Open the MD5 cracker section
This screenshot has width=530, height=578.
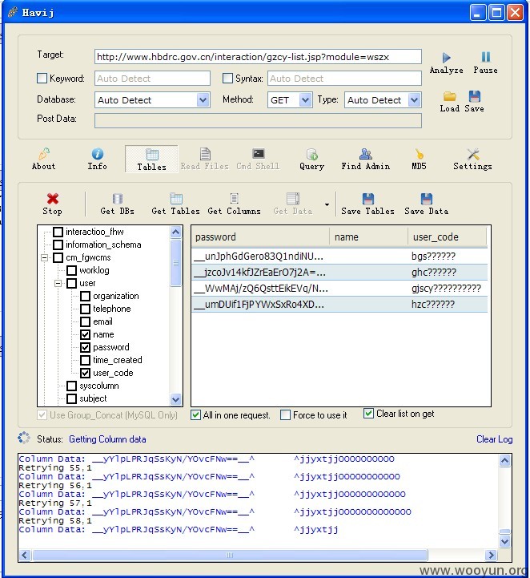[419, 160]
